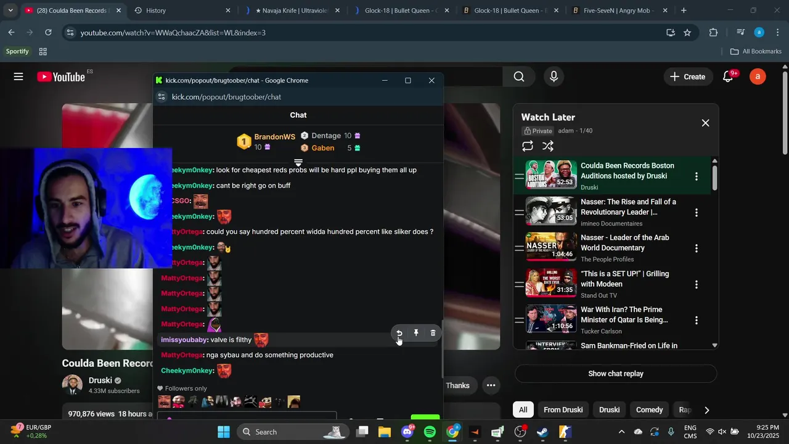Open a new browser tab

click(x=684, y=10)
